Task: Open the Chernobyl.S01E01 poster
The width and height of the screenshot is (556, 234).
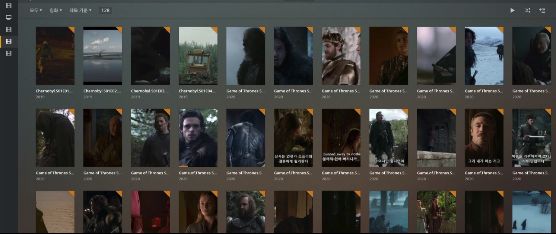Action: [55, 56]
